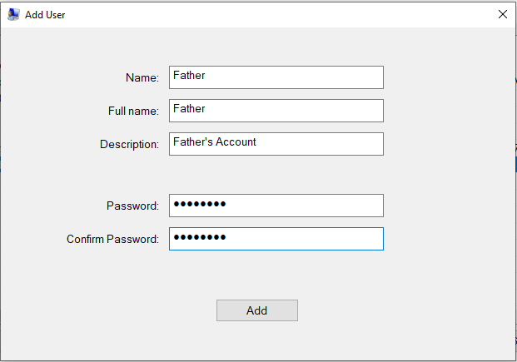The image size is (517, 362).
Task: Click the "Father" text in Name field
Action: pyautogui.click(x=189, y=76)
